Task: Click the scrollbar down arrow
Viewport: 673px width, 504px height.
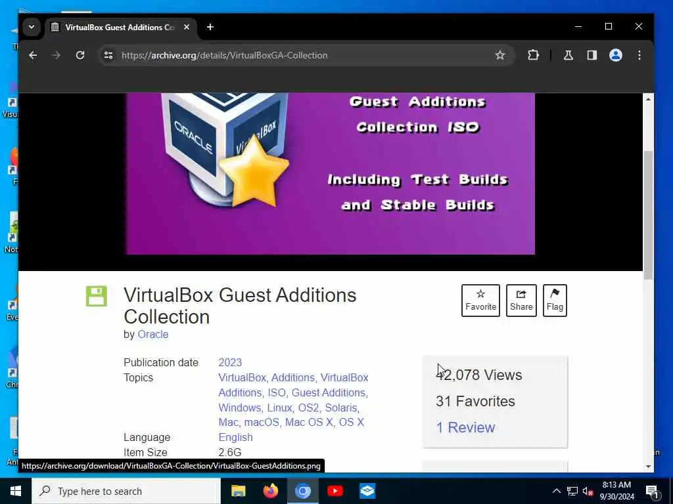Action: click(648, 467)
